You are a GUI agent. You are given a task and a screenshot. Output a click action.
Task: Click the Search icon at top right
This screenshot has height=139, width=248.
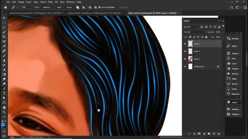click(232, 7)
